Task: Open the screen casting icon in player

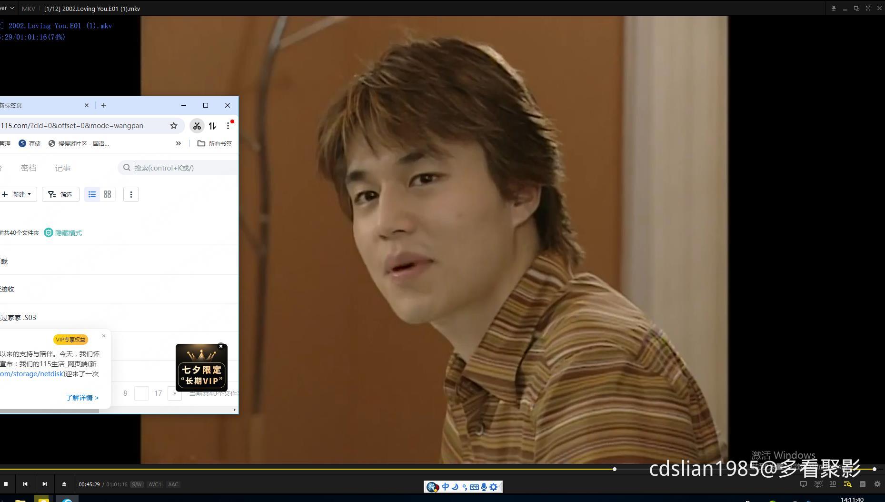Action: pos(803,484)
